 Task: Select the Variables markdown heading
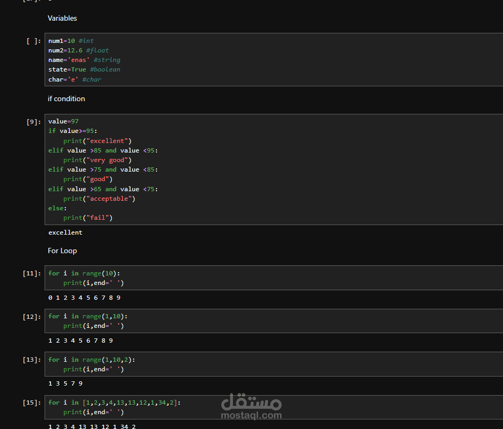click(62, 18)
